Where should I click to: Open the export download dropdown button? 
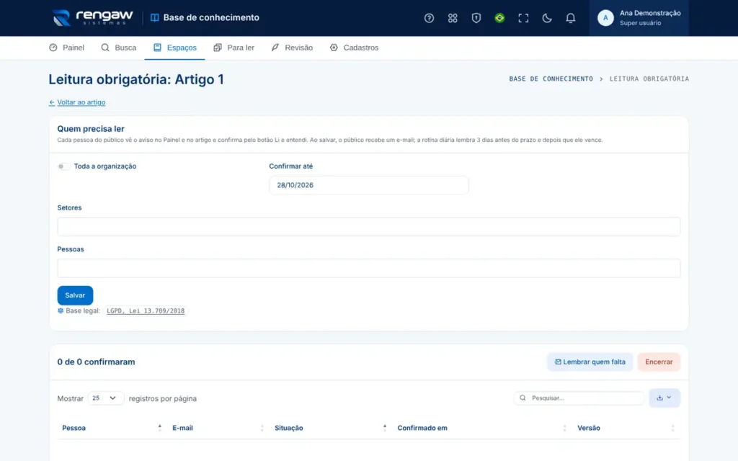(664, 398)
